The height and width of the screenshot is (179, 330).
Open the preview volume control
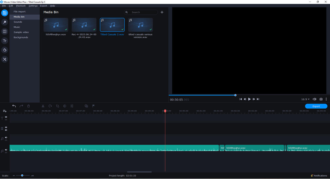(315, 99)
